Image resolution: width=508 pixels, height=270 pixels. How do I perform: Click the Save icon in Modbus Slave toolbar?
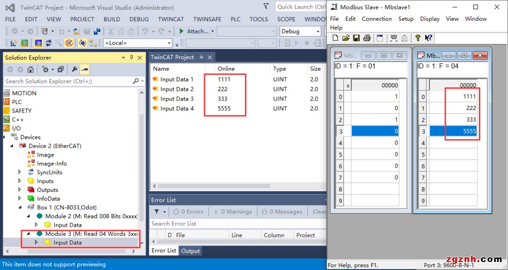[357, 38]
